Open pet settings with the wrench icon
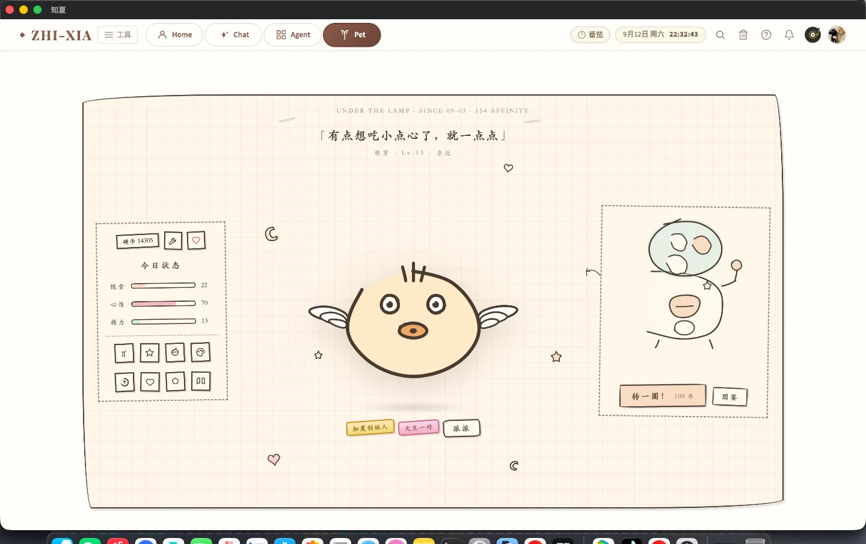This screenshot has height=544, width=866. 173,241
